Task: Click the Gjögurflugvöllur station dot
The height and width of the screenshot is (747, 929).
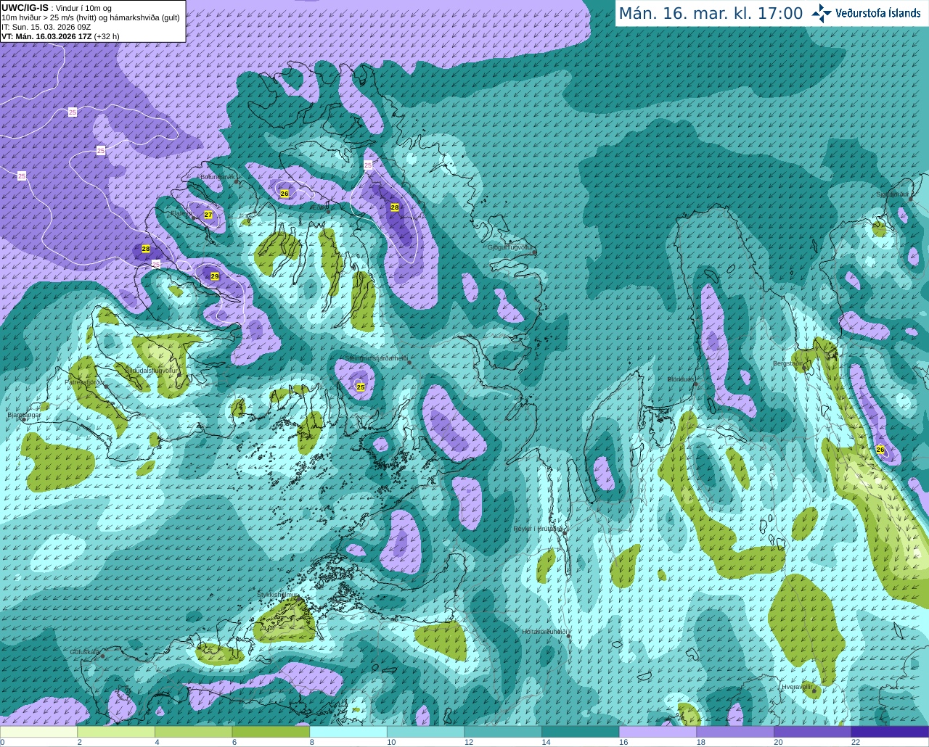Action: tap(534, 252)
